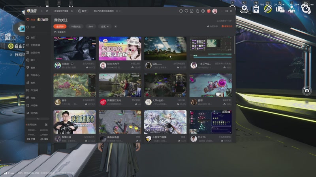316x177 pixels.
Task: Open watch history clock icon in header
Action: tap(181, 11)
